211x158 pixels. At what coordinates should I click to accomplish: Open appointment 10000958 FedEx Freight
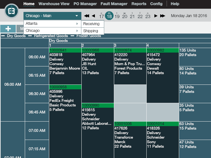(65, 122)
